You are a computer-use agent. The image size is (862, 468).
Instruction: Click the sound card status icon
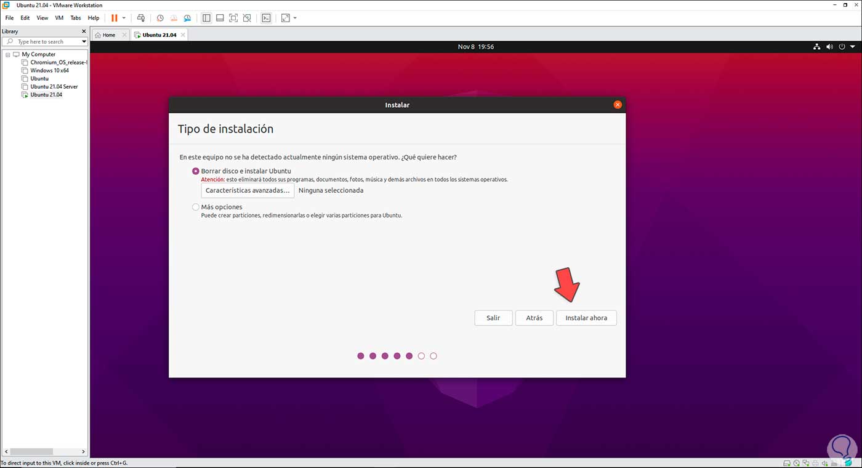point(826,463)
